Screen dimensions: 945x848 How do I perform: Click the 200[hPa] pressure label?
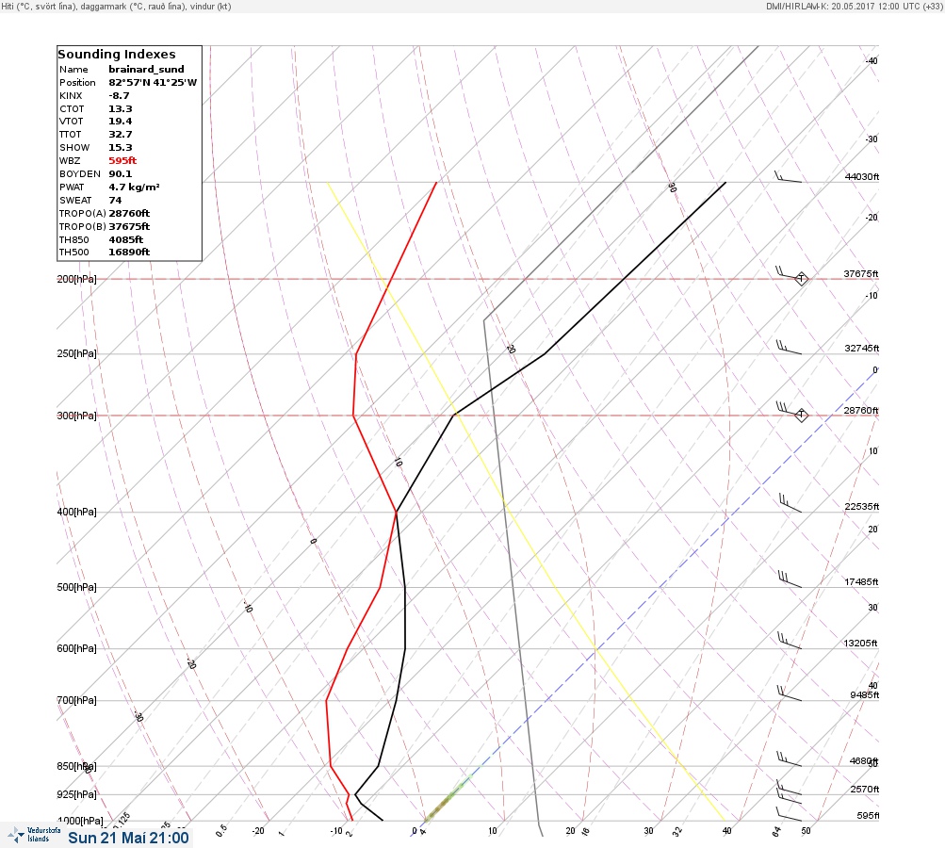coord(76,279)
